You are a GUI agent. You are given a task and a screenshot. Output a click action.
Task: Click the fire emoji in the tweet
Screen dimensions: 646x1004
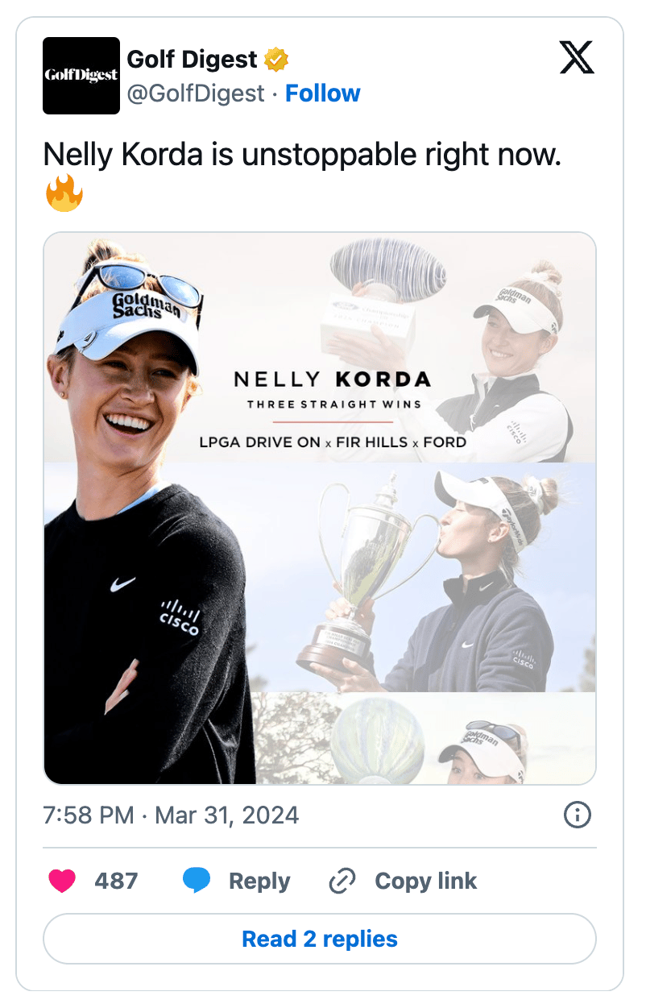click(64, 195)
